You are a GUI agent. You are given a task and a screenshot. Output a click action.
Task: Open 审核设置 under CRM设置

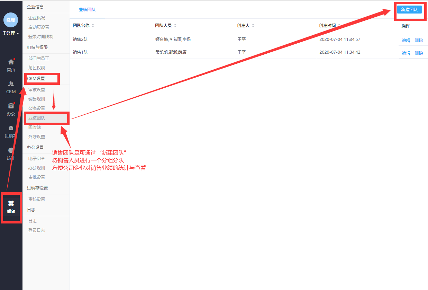(37, 90)
